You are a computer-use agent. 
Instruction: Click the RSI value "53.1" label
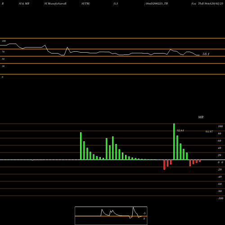pos(206,54)
